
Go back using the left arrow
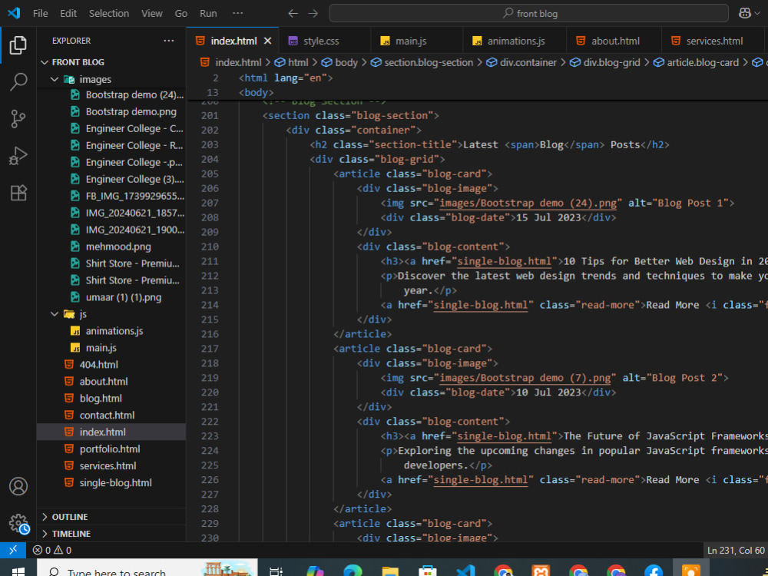point(293,13)
